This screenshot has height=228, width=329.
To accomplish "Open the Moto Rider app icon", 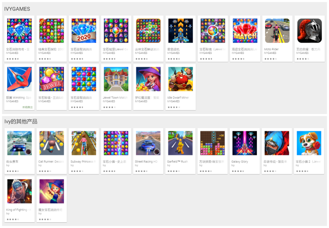I will click(x=277, y=31).
